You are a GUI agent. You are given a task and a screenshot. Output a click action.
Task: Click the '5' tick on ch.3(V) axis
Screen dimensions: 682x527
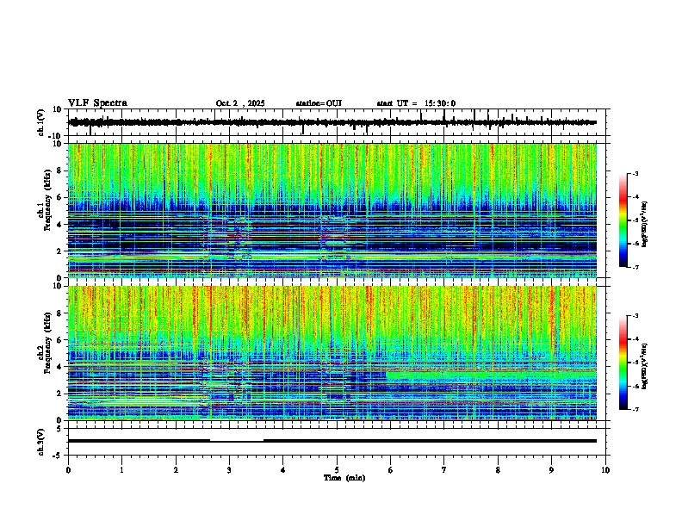[x=59, y=428]
